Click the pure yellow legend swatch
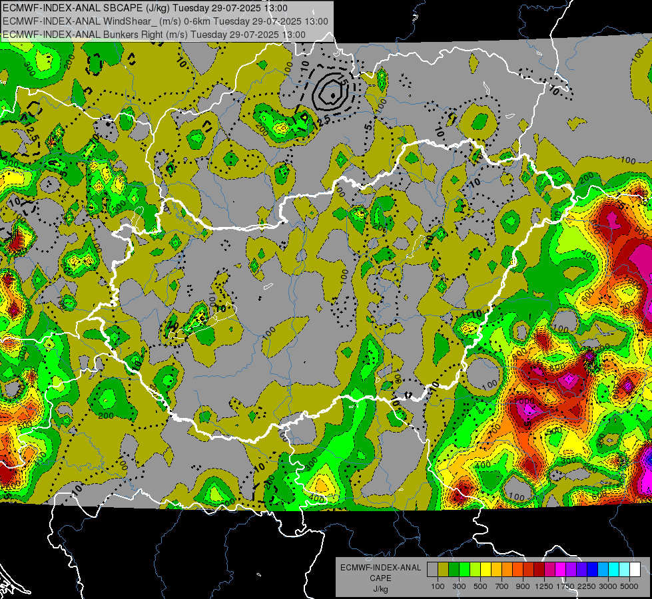The image size is (652, 599). (x=486, y=569)
